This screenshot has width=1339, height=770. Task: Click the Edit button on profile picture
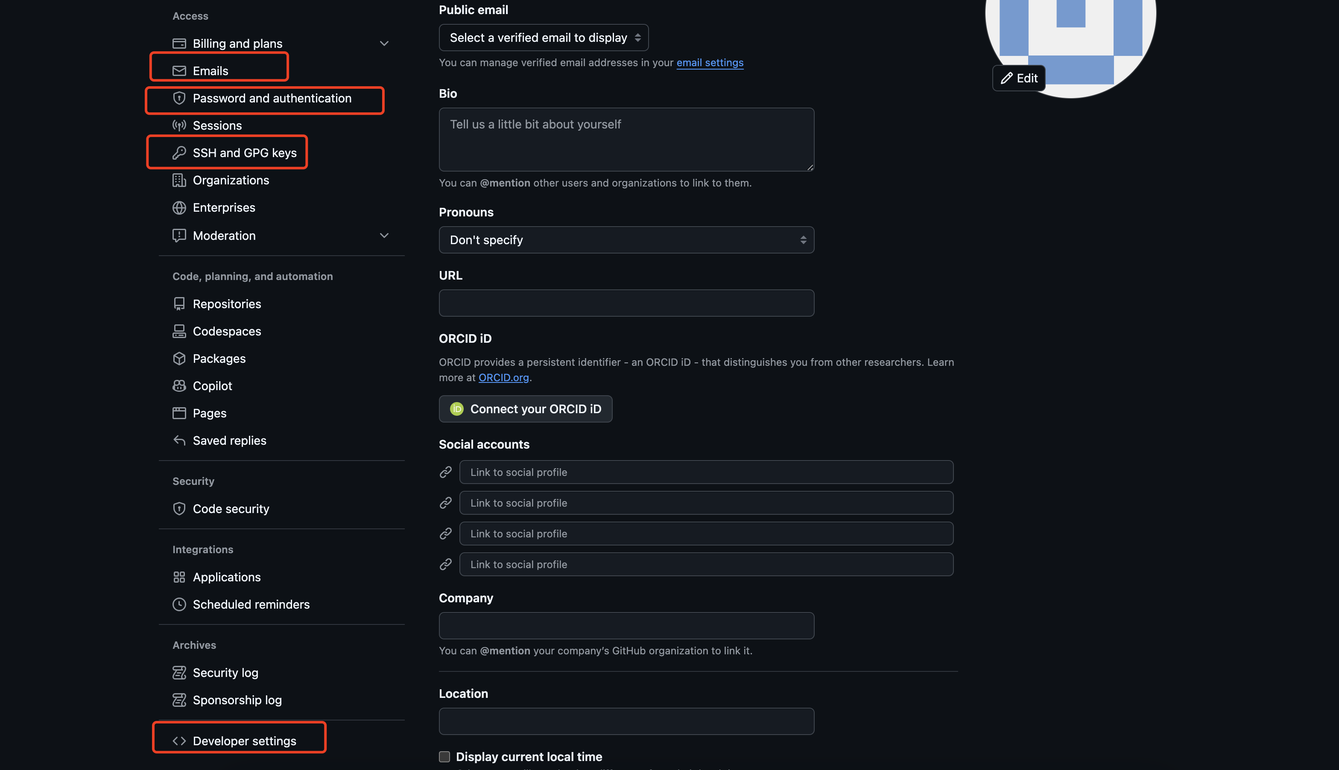pos(1018,78)
